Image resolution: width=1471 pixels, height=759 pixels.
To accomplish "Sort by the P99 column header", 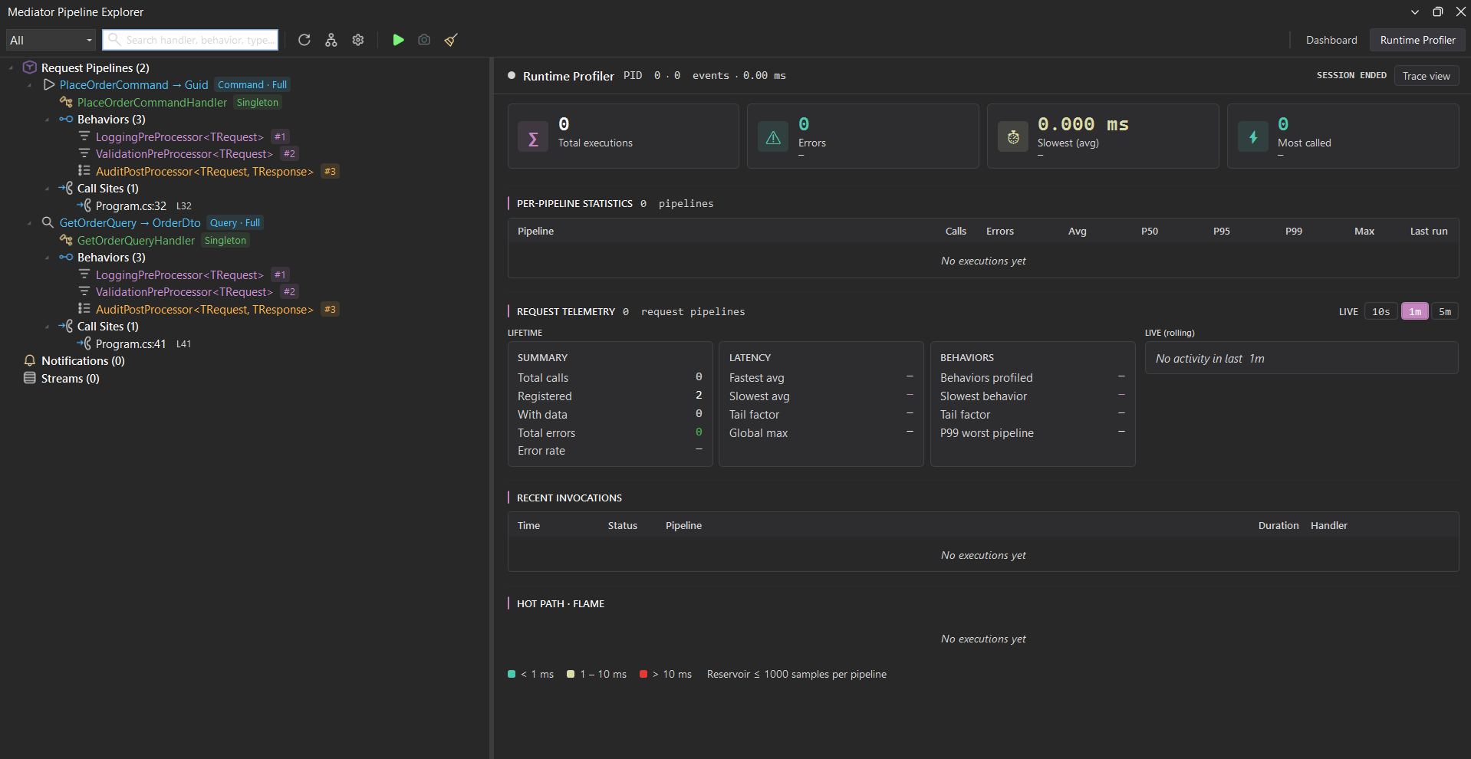I will tap(1294, 231).
